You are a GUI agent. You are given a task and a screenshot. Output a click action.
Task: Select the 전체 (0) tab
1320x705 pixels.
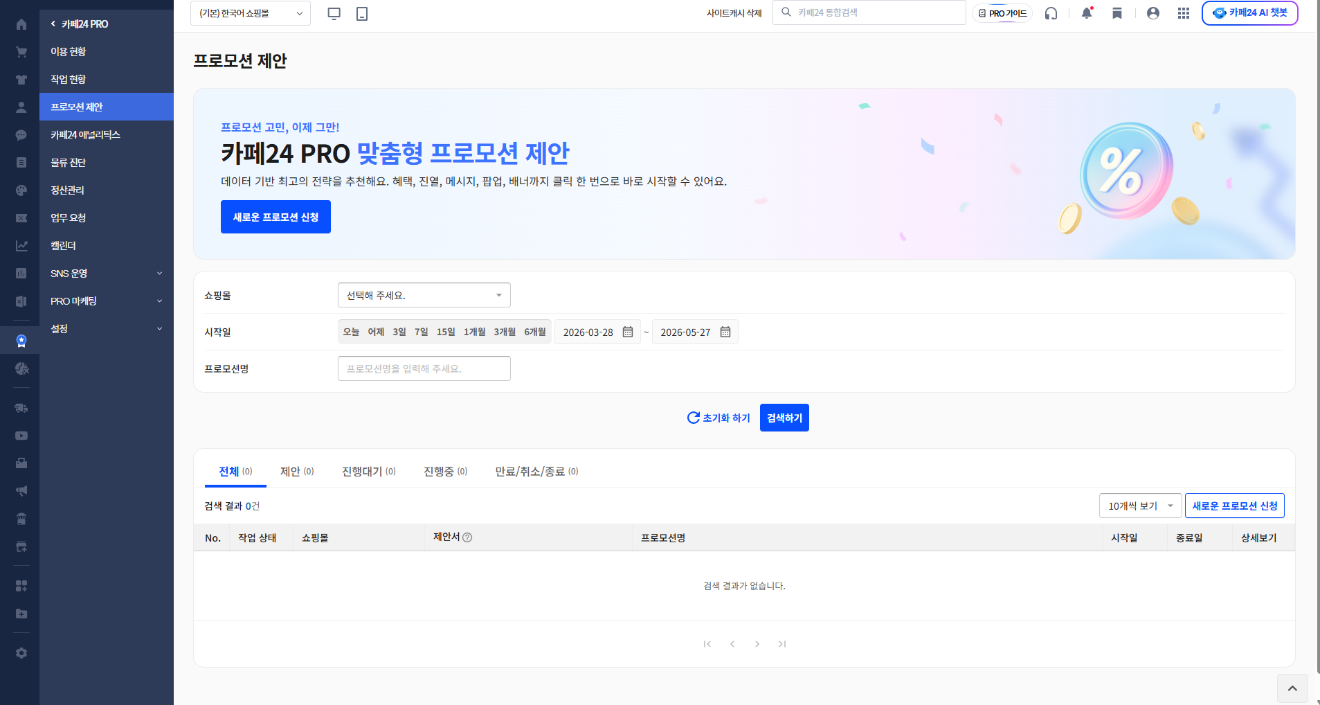click(x=235, y=472)
